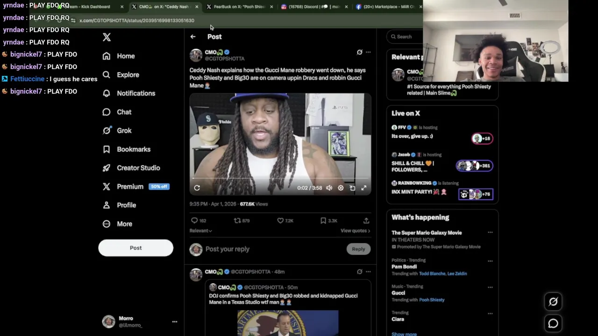The height and width of the screenshot is (336, 598).
Task: Open the quoted DOJ post thumbnail
Action: (x=288, y=323)
